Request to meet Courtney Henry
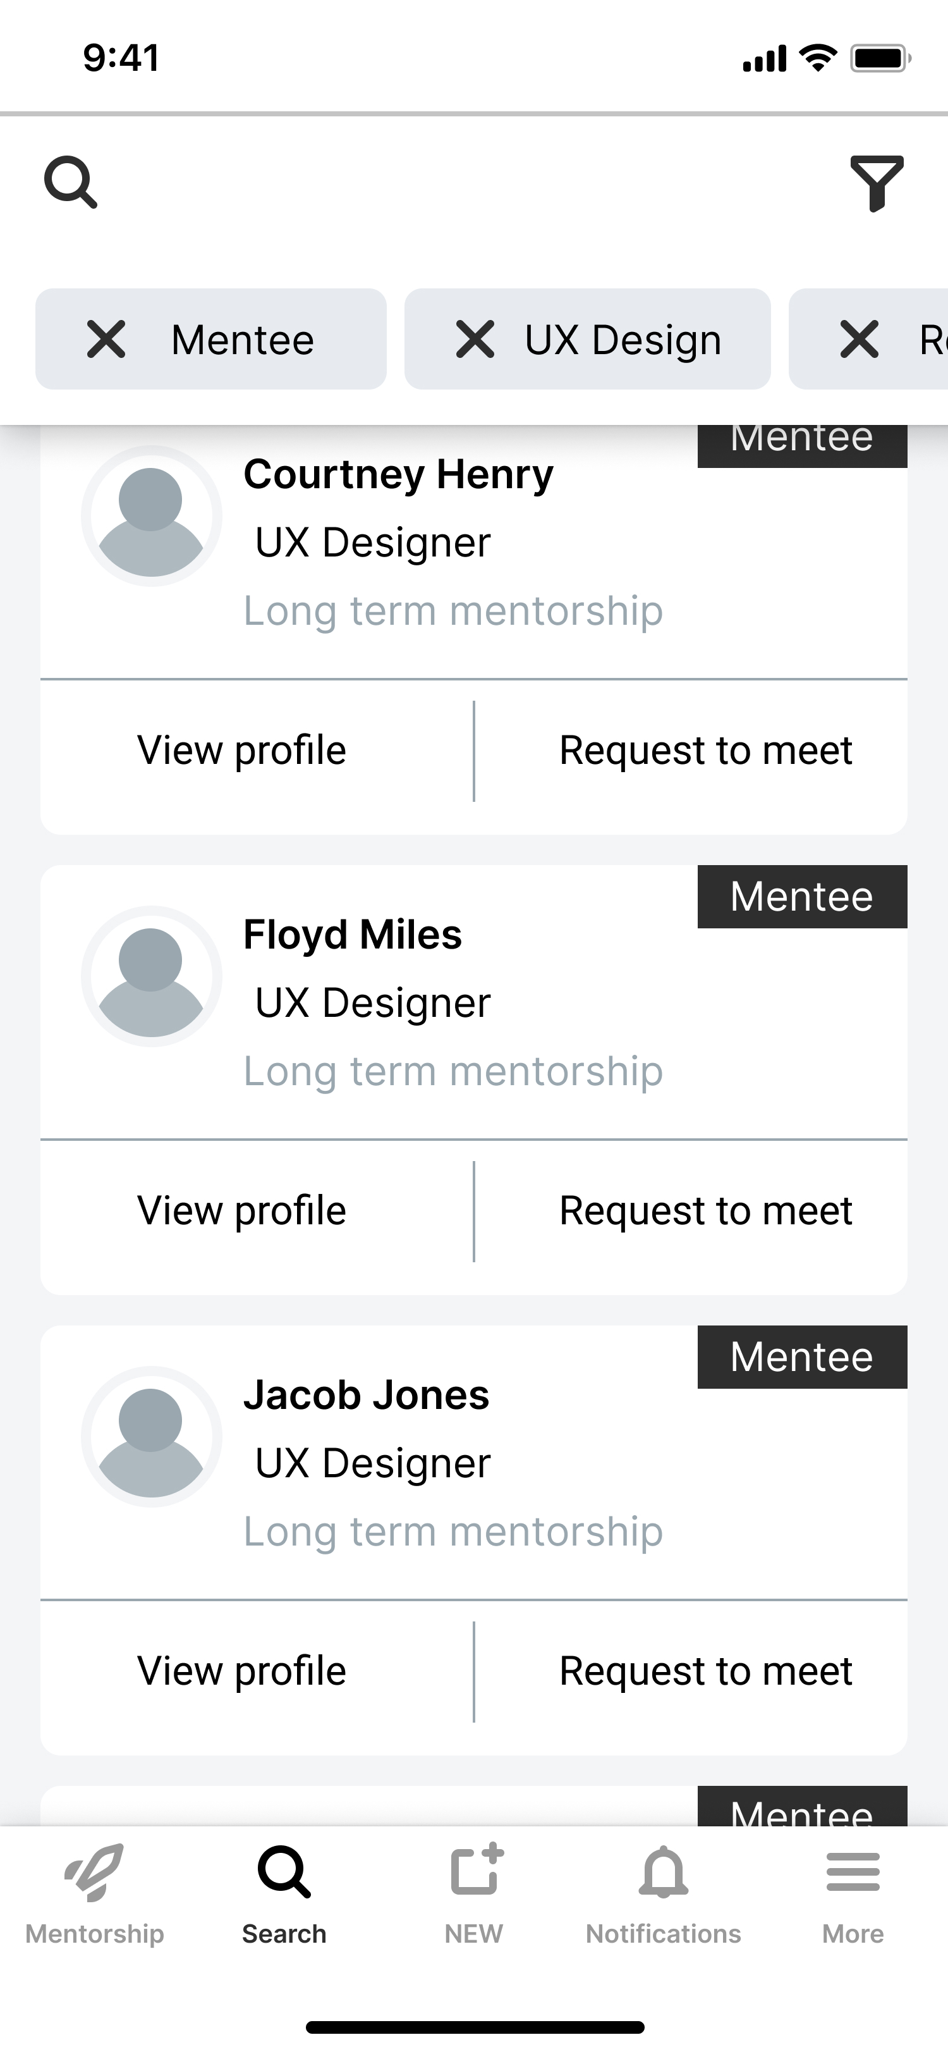The image size is (948, 2054). click(706, 750)
